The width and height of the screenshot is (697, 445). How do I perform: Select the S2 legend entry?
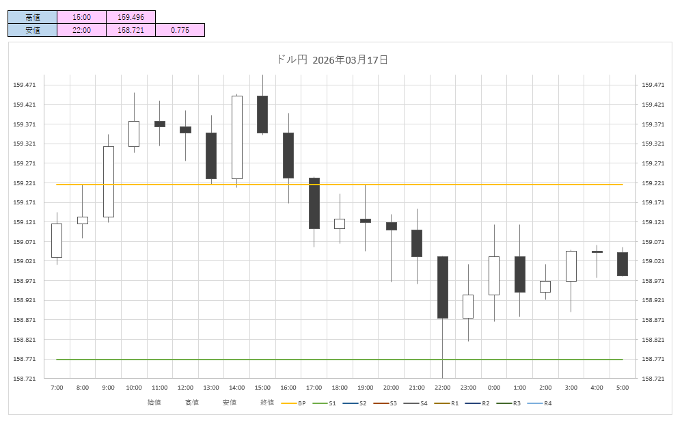point(356,403)
